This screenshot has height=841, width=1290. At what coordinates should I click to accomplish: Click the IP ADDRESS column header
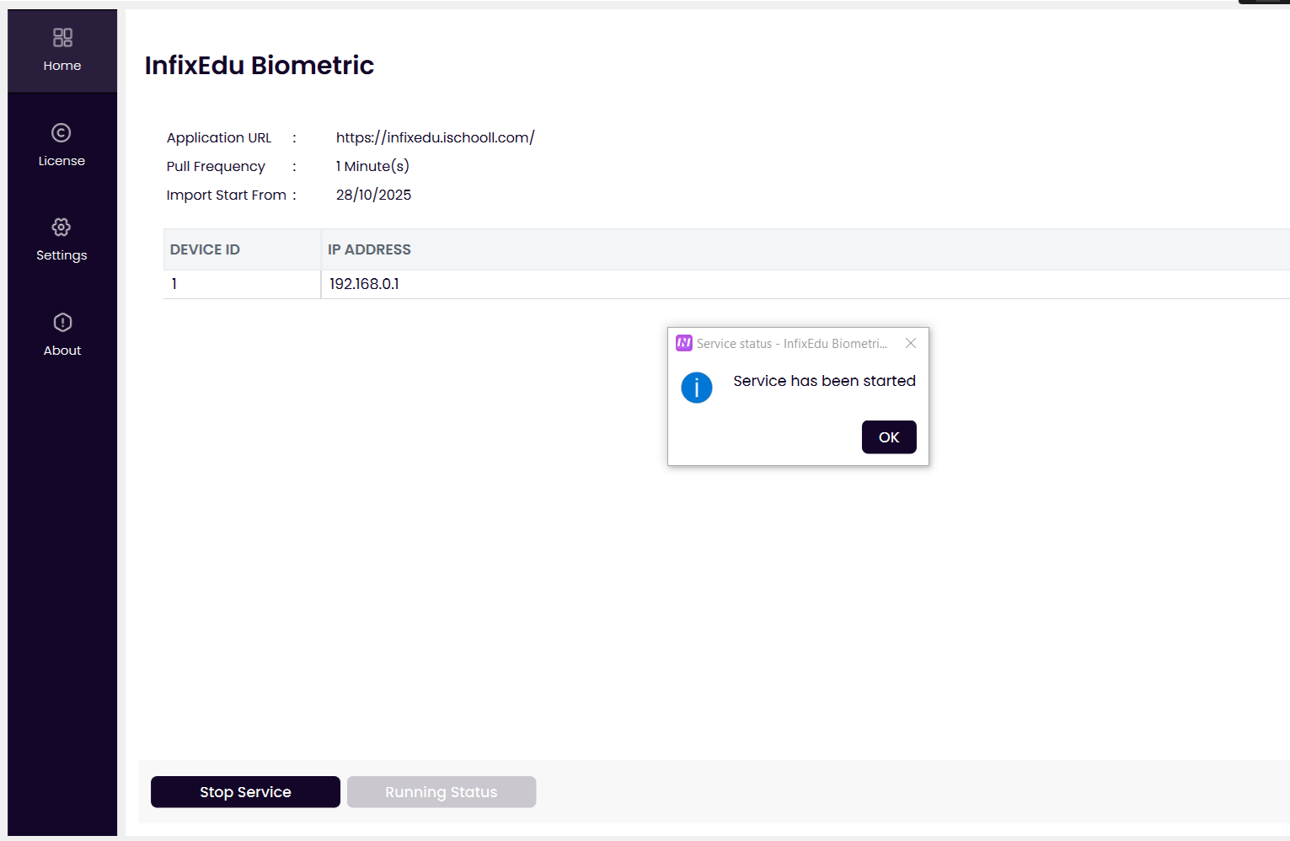[369, 249]
